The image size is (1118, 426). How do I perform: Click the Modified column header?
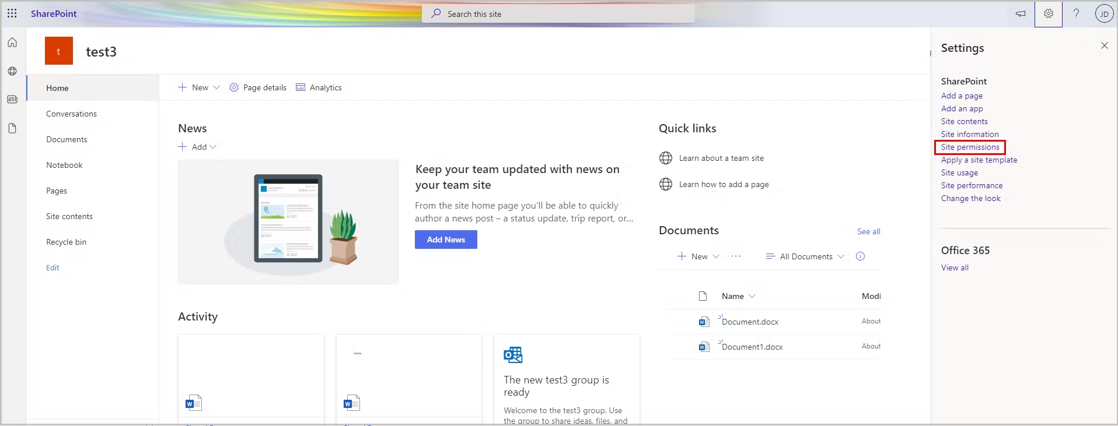[871, 296]
